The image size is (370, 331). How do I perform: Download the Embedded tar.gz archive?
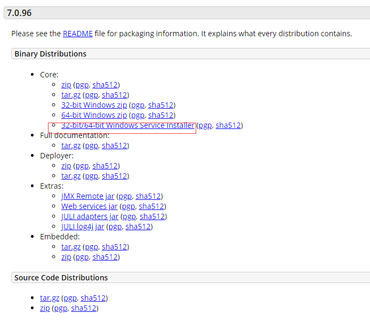(x=71, y=247)
